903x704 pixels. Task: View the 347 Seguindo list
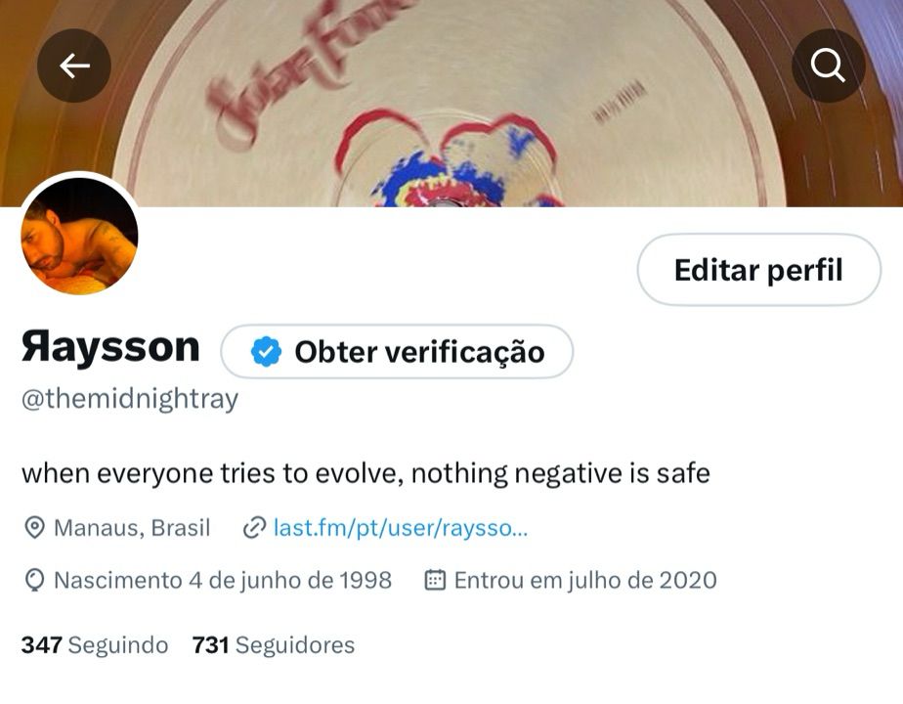95,645
